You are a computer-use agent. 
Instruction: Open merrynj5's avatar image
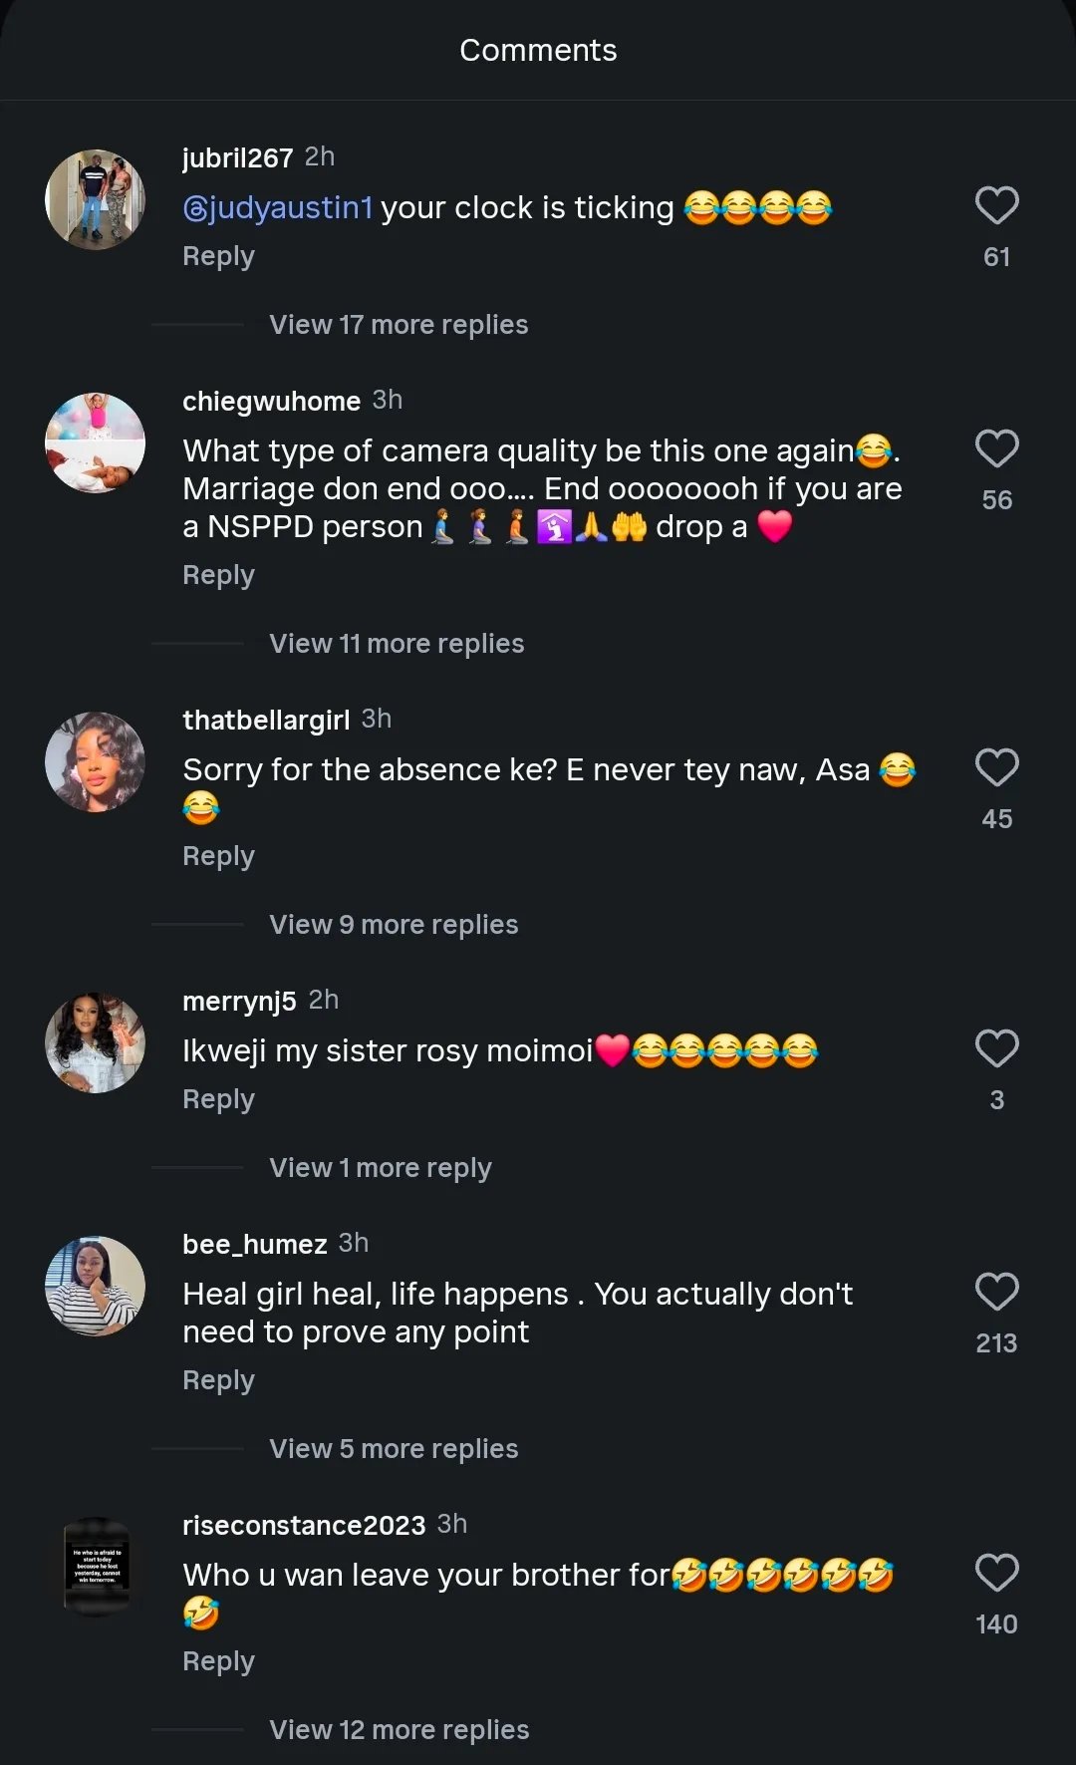pyautogui.click(x=96, y=1042)
